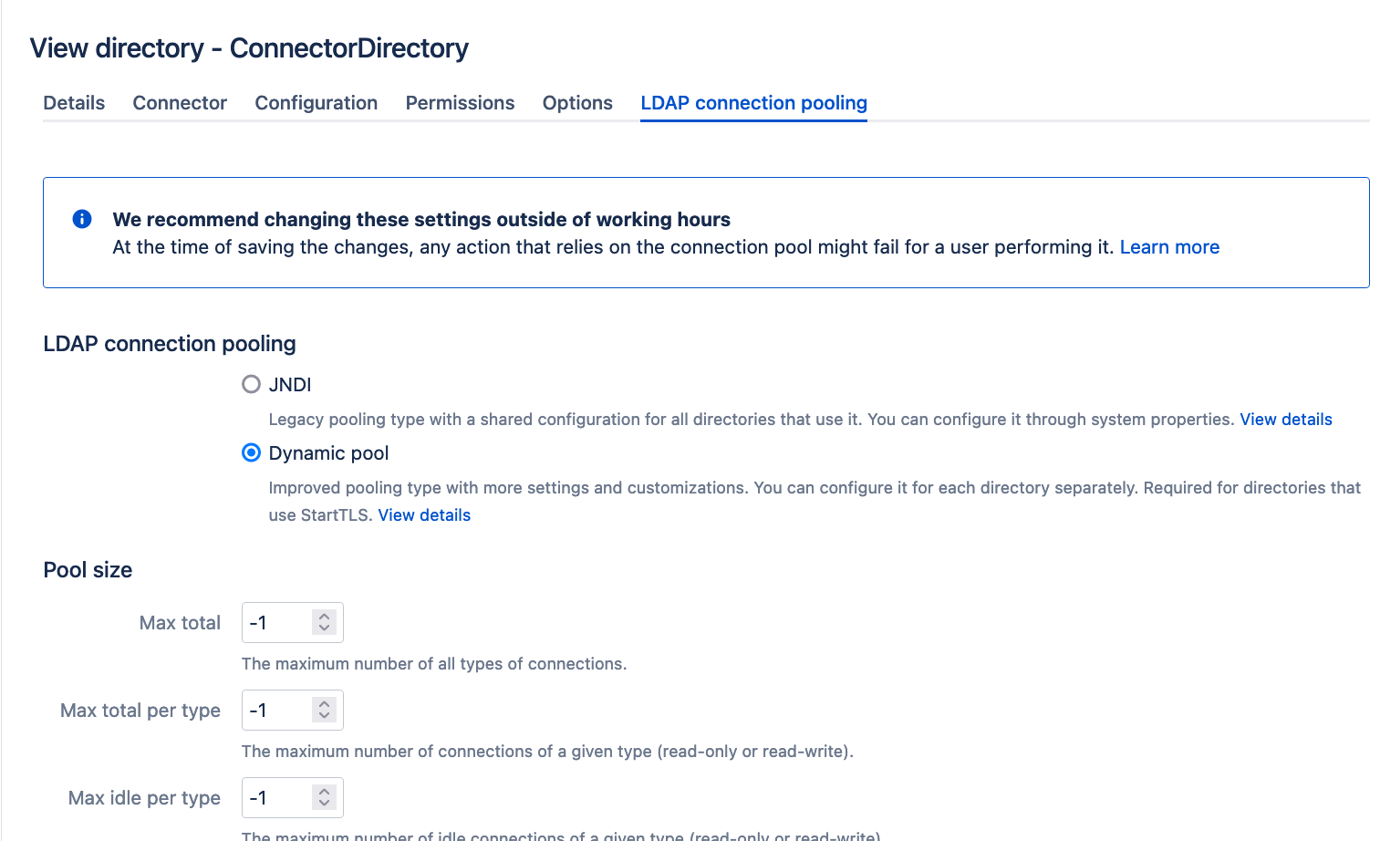
Task: Select the Dynamic pool radio button
Action: click(251, 452)
